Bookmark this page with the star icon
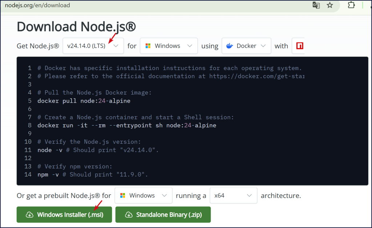The width and height of the screenshot is (372, 228). click(x=329, y=5)
